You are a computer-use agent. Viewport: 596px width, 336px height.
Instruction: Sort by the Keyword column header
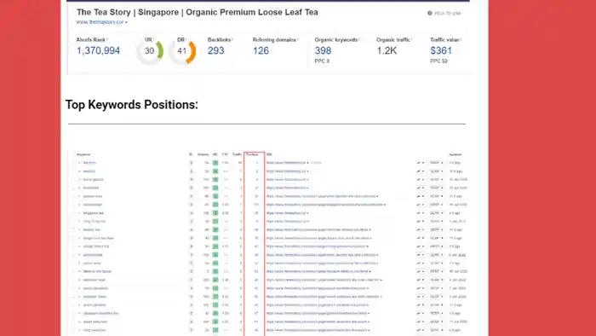(83, 154)
